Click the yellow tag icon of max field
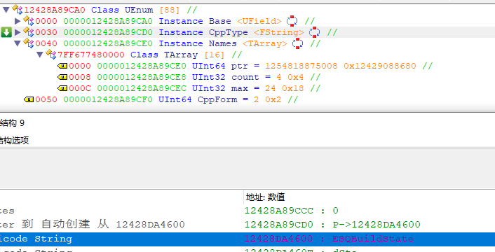The width and height of the screenshot is (495, 252). click(x=62, y=88)
